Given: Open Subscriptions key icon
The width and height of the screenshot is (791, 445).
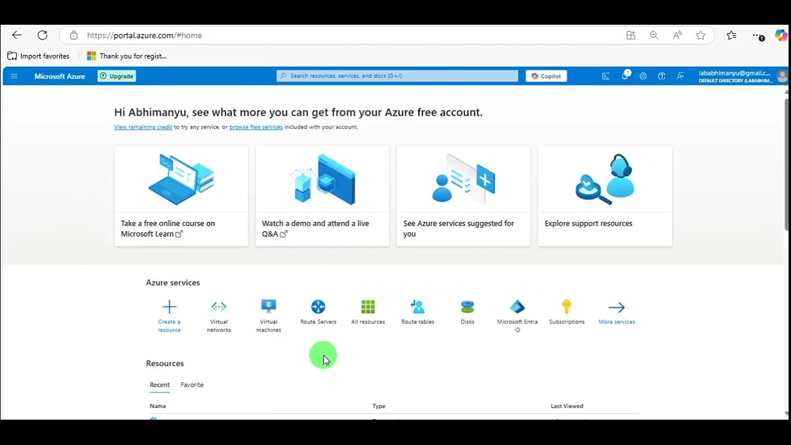Looking at the screenshot, I should 567,307.
